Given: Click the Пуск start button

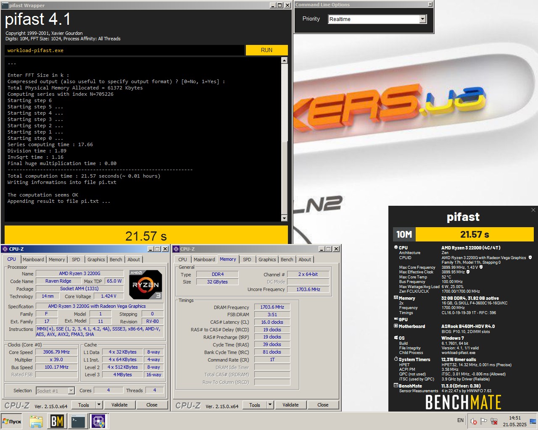Looking at the screenshot, I should [x=12, y=421].
